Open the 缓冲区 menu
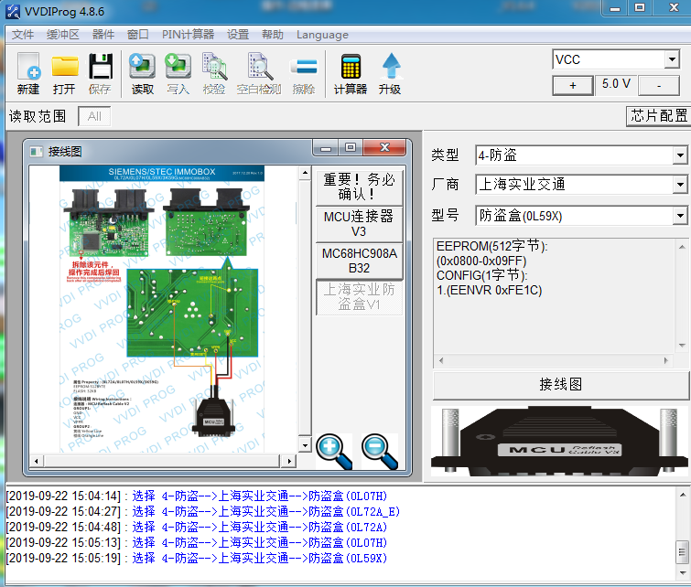Viewport: 691px width, 587px height. [63, 35]
